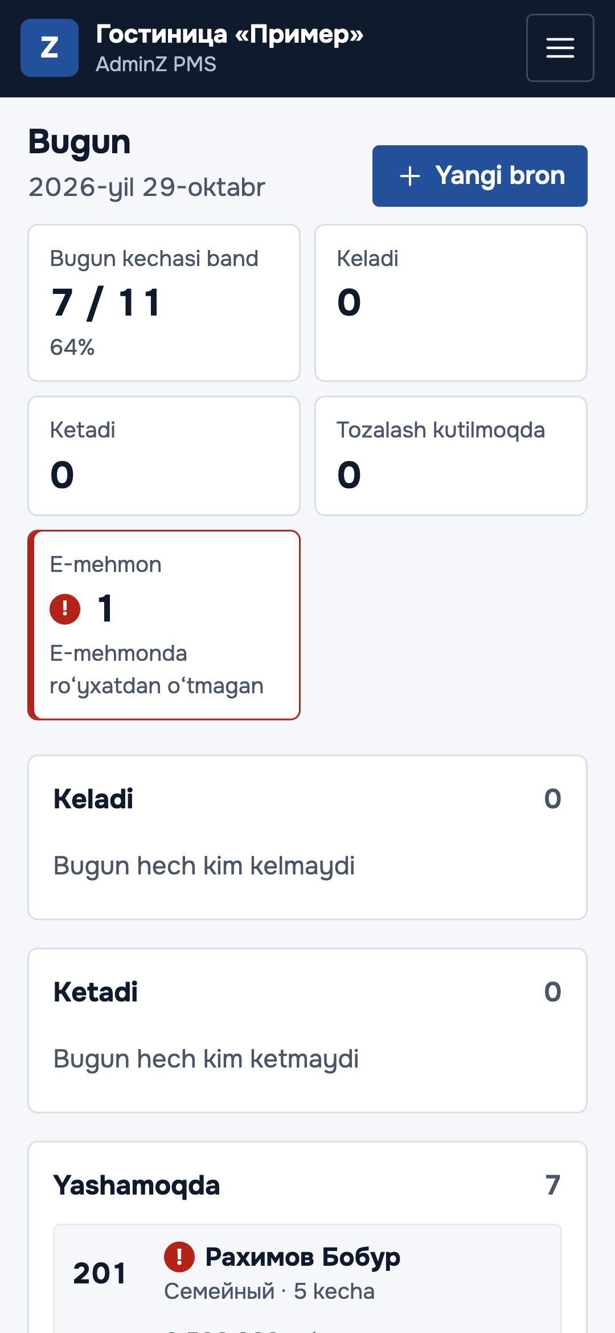Open the Ketadi summary card showing 0
The image size is (615, 1333).
(164, 456)
